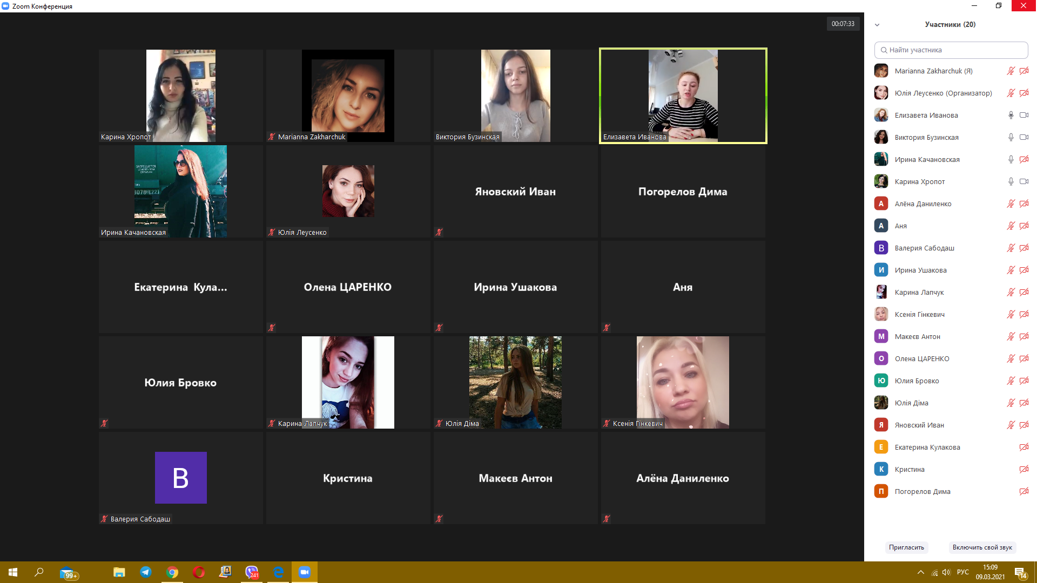Click the Viber icon in taskbar
Screen dimensions: 1037x583
tap(252, 572)
